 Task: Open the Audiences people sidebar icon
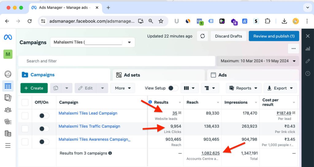8,110
